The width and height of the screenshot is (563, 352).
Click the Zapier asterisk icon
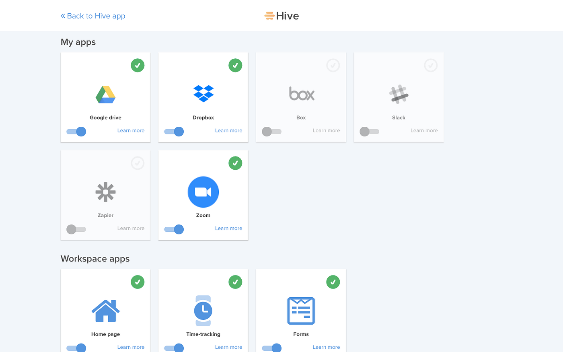(x=105, y=192)
